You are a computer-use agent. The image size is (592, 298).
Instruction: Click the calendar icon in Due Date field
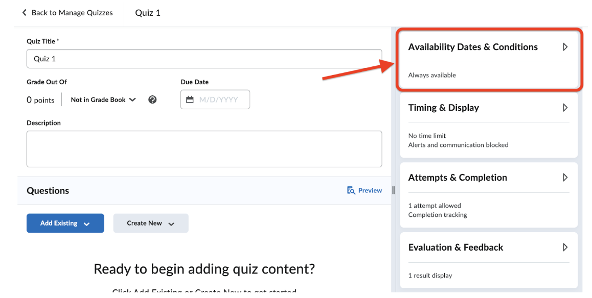[x=189, y=100]
